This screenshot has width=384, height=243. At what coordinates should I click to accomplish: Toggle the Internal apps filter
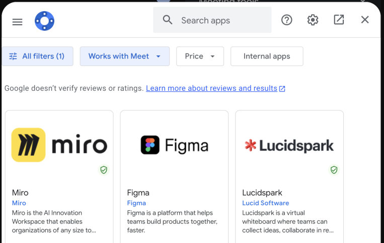click(267, 56)
